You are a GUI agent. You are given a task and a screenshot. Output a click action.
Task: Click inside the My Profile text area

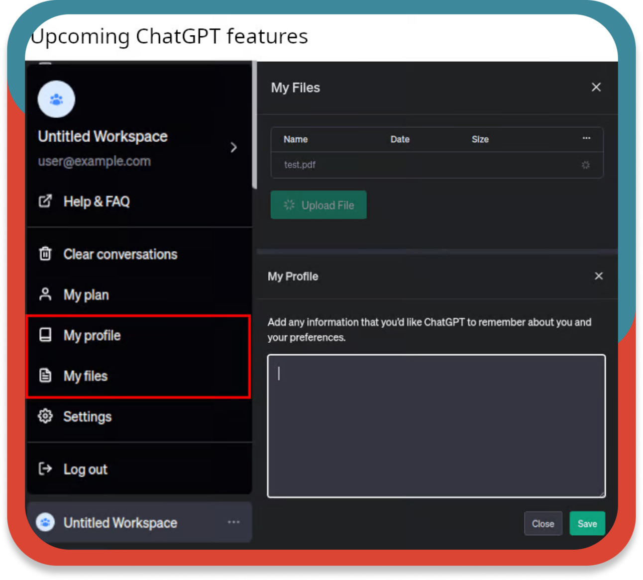(x=436, y=426)
